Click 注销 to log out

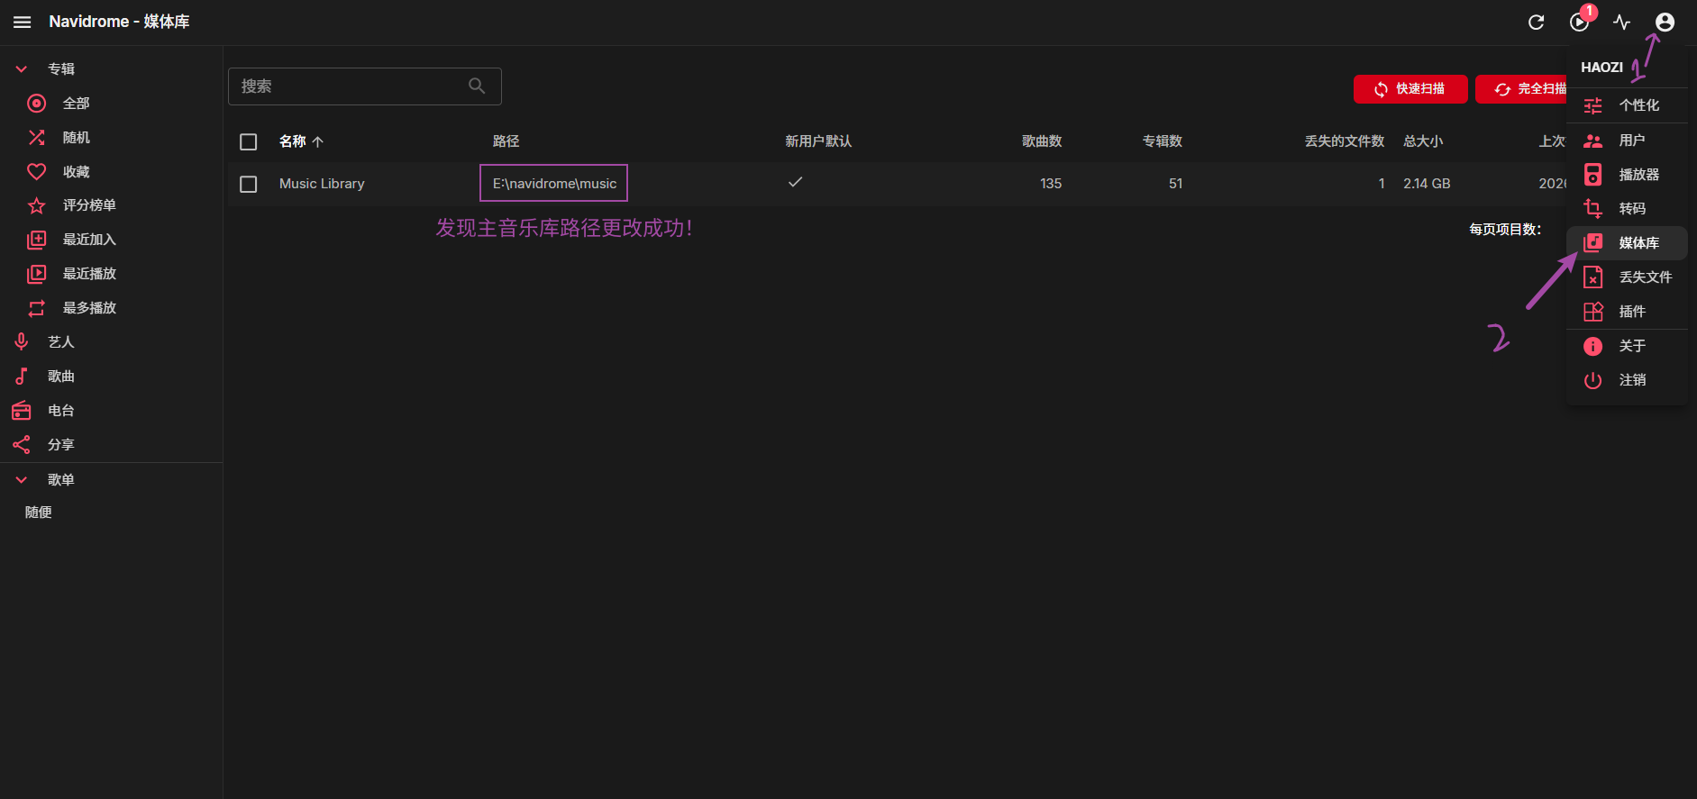pyautogui.click(x=1627, y=380)
